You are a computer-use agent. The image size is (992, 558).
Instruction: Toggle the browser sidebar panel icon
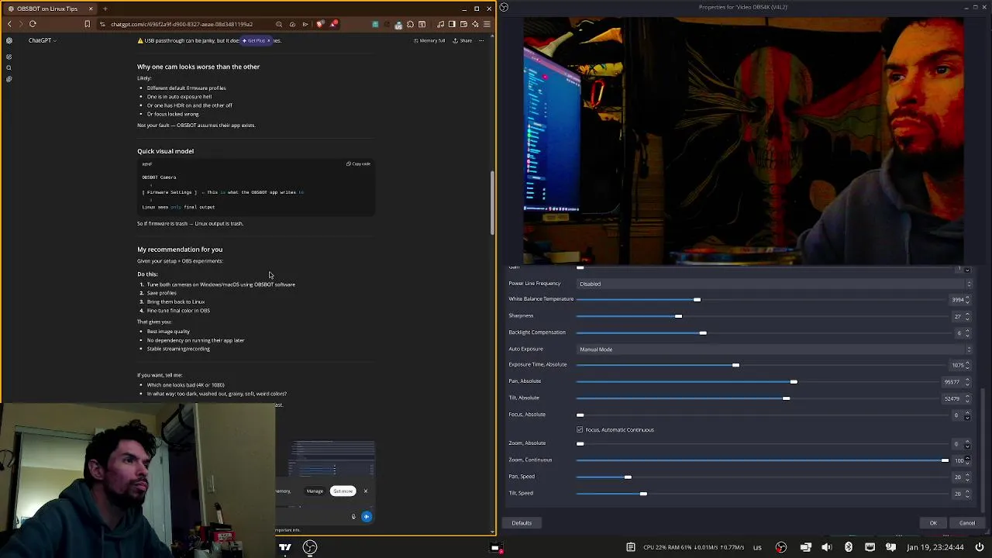coord(453,24)
